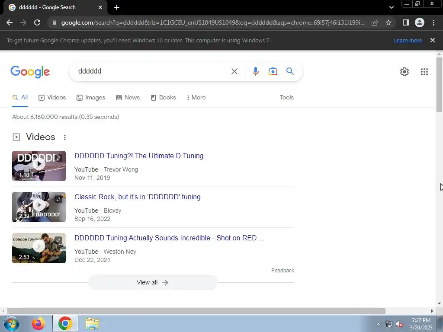The height and width of the screenshot is (332, 443).
Task: Close the dddddd Google Search tab
Action: (100, 7)
